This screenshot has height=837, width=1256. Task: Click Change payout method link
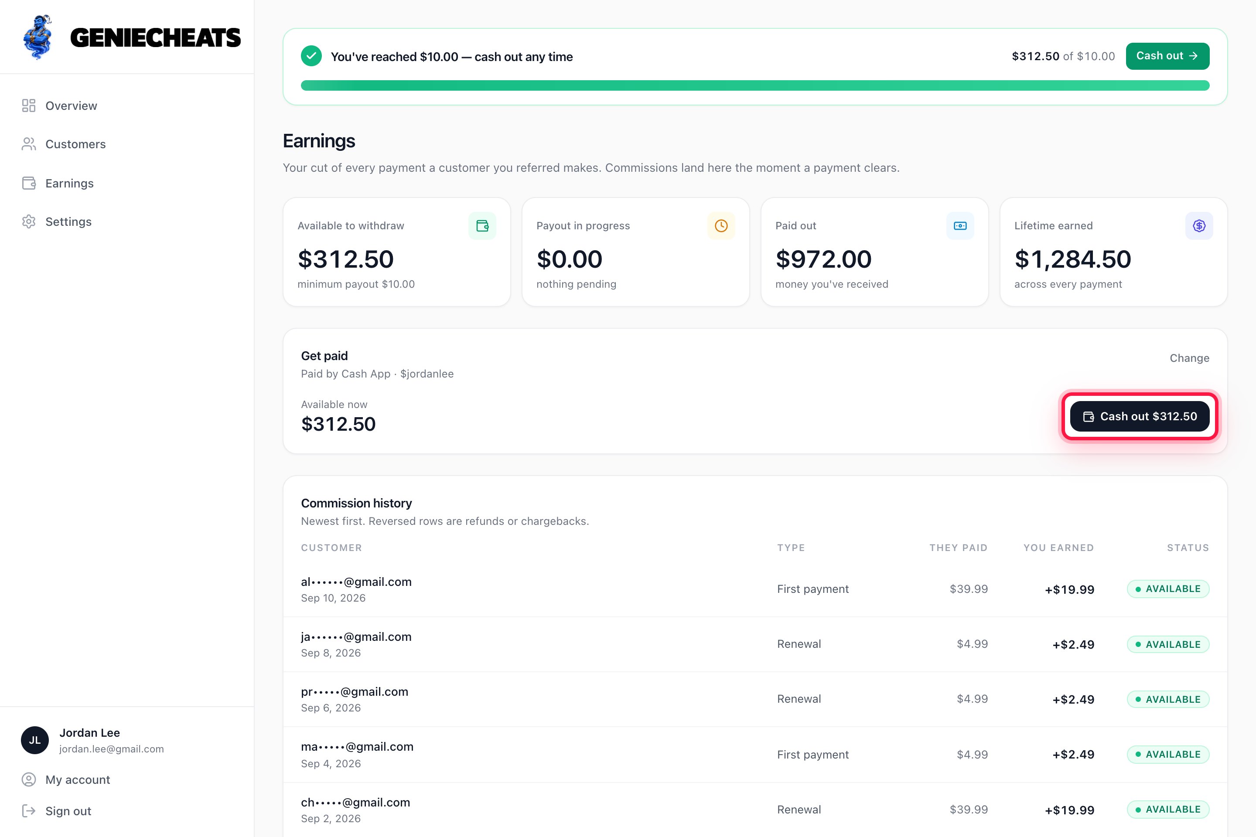click(1189, 358)
